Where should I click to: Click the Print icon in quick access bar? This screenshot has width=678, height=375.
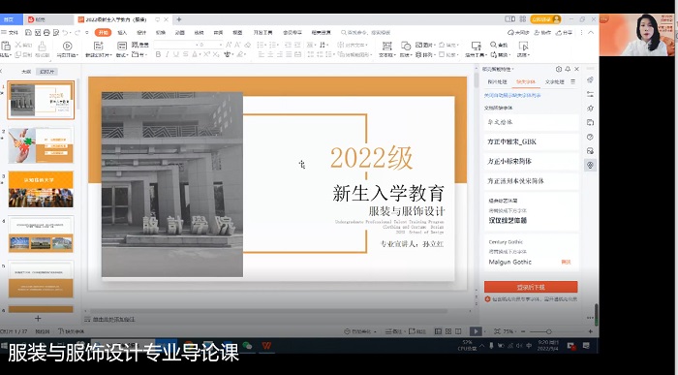pos(46,32)
